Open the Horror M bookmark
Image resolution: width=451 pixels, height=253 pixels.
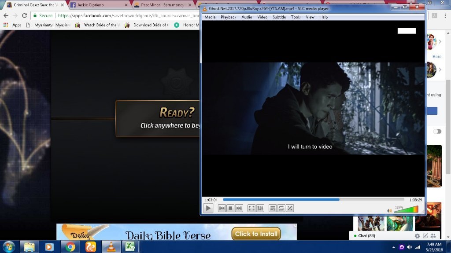pyautogui.click(x=187, y=25)
